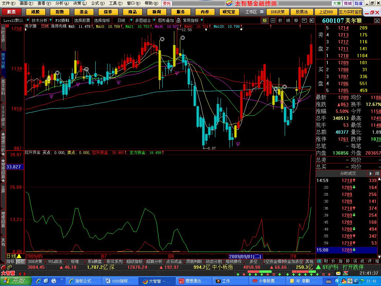The width and height of the screenshot is (381, 286).
Task: Toggle the 标 marker icon in chart toolbar
Action: coord(265,21)
